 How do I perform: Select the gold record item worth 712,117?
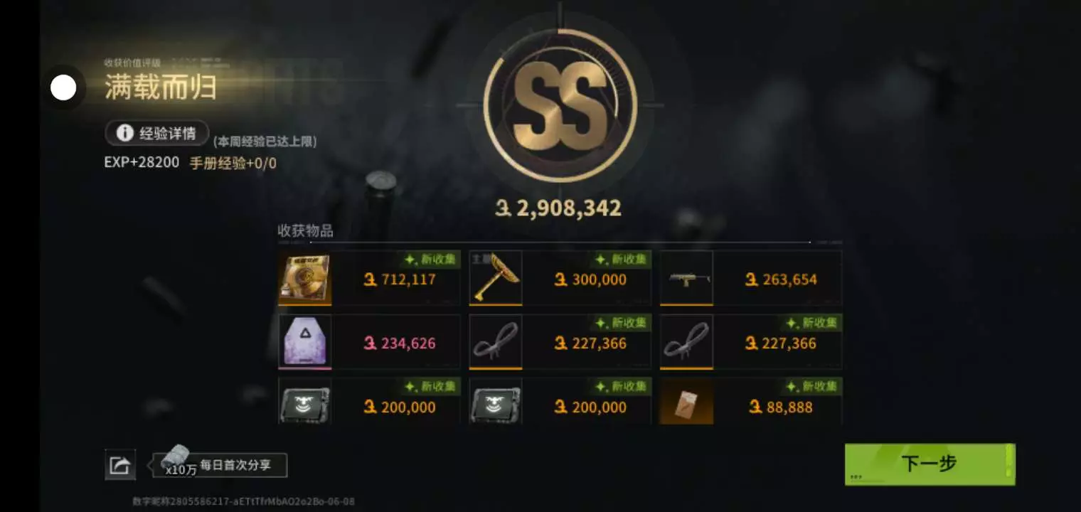304,278
